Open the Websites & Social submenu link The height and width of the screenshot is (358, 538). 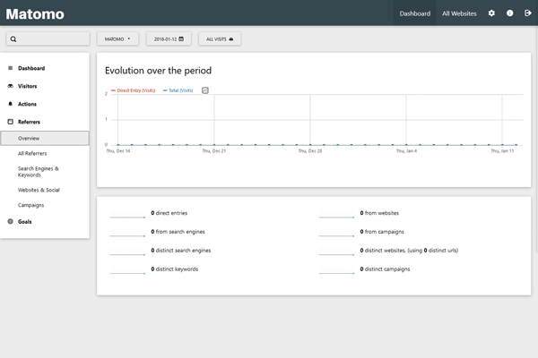coord(39,190)
